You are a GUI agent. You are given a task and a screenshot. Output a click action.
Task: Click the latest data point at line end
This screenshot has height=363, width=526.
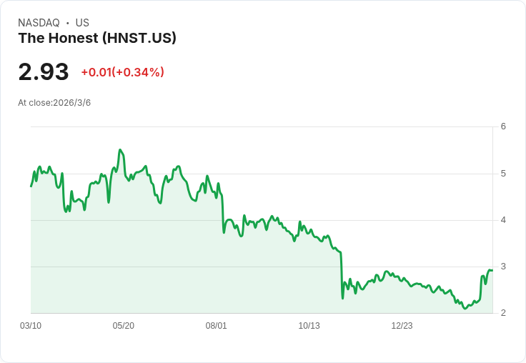[x=492, y=270]
